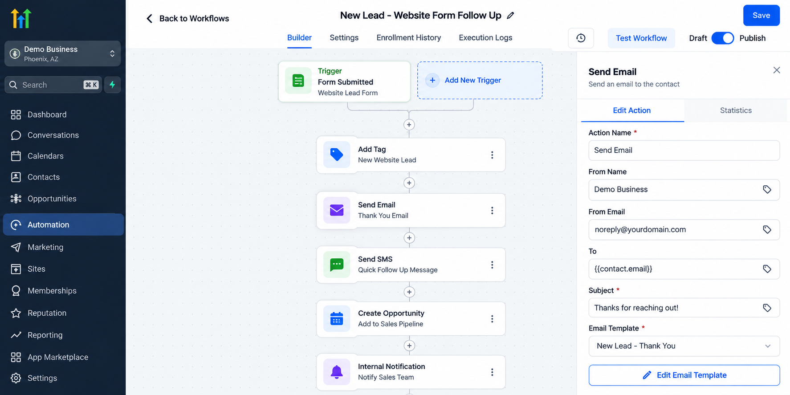Click the Form Submitted trigger icon
The image size is (790, 395).
(298, 81)
